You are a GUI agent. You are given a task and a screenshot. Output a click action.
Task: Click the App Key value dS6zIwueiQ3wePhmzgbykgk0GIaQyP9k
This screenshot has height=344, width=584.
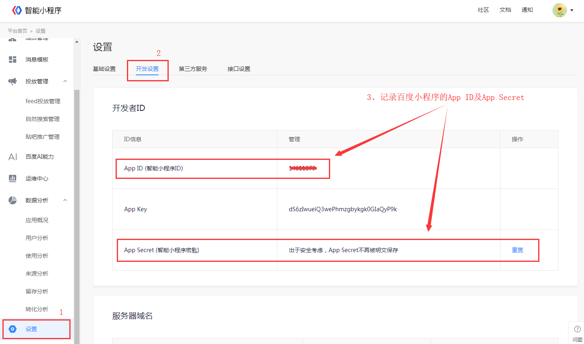tap(343, 209)
